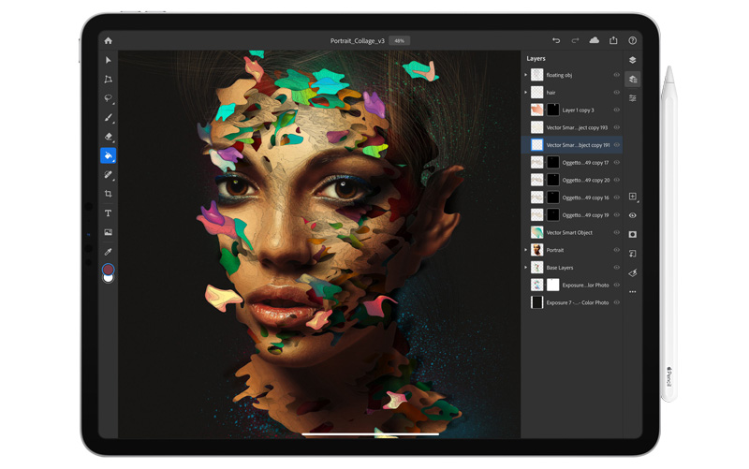
Task: Undo the last action
Action: pyautogui.click(x=556, y=40)
